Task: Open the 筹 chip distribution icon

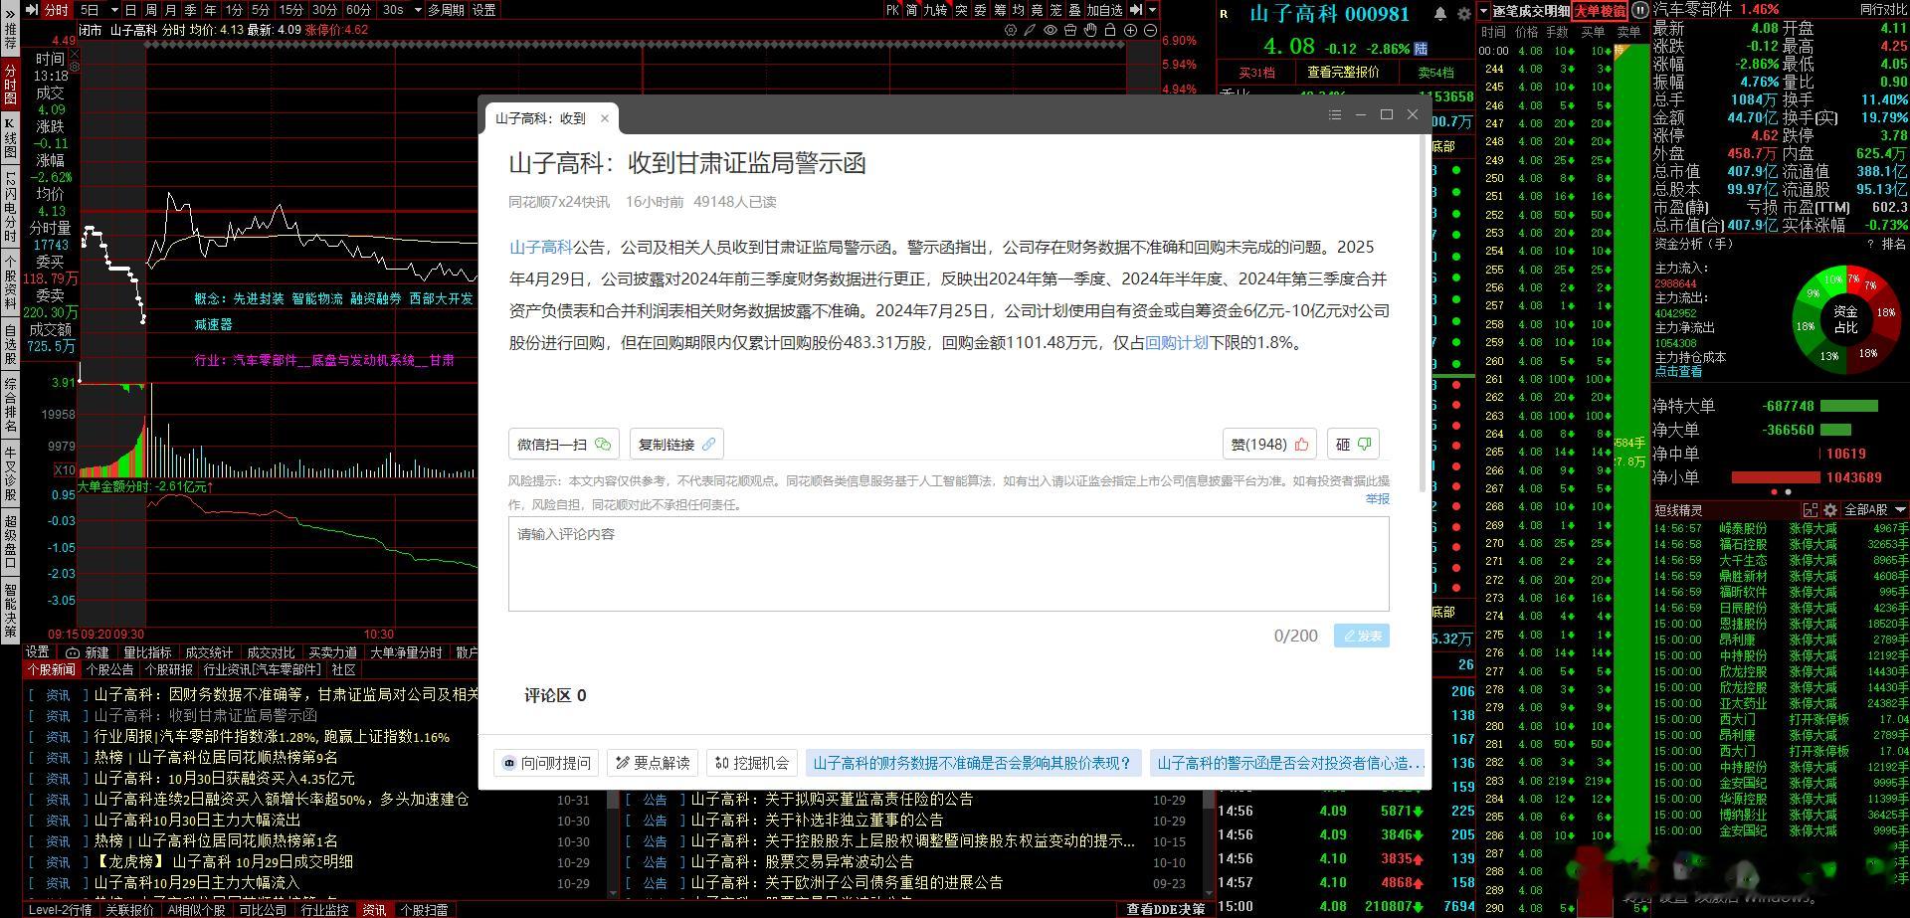Action: [1000, 9]
